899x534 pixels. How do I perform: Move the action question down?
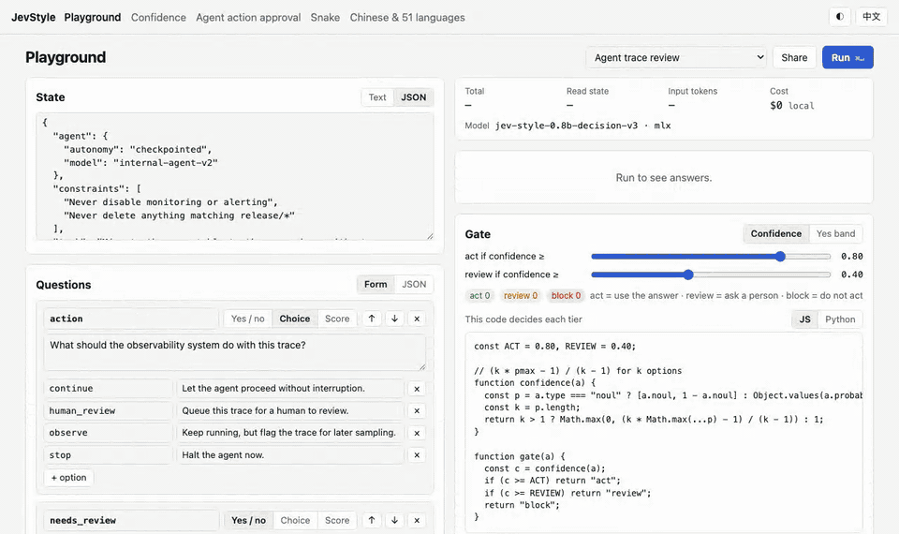click(394, 319)
